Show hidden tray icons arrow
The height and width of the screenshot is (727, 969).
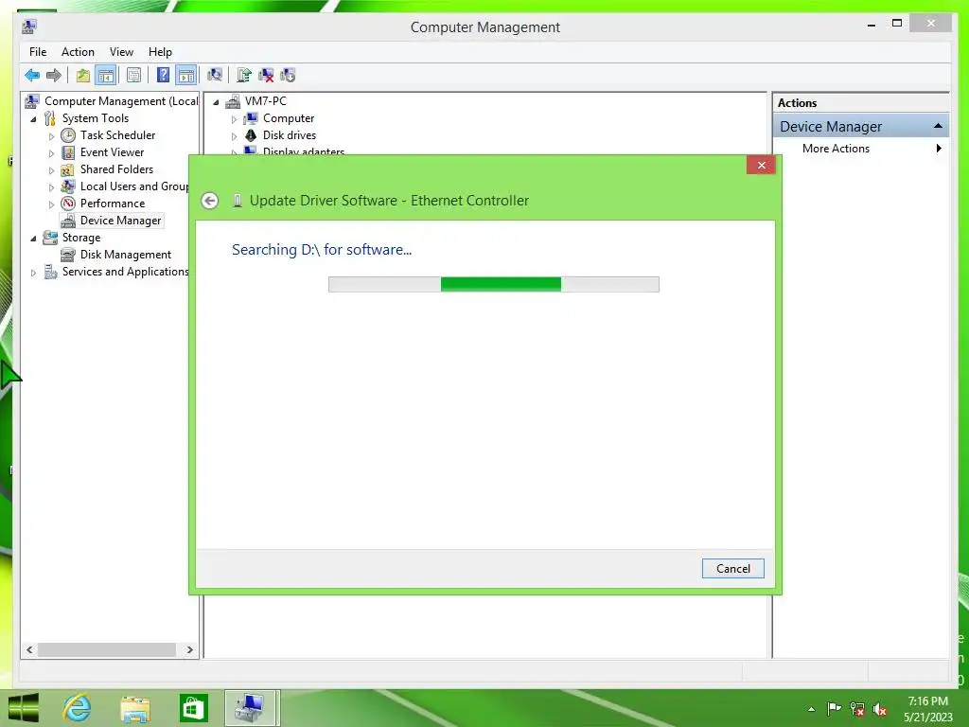click(811, 709)
